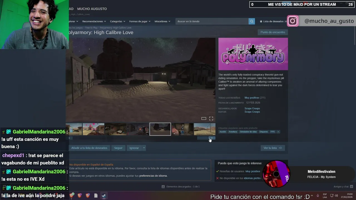Open Lista de deseados in store bar

click(273, 21)
